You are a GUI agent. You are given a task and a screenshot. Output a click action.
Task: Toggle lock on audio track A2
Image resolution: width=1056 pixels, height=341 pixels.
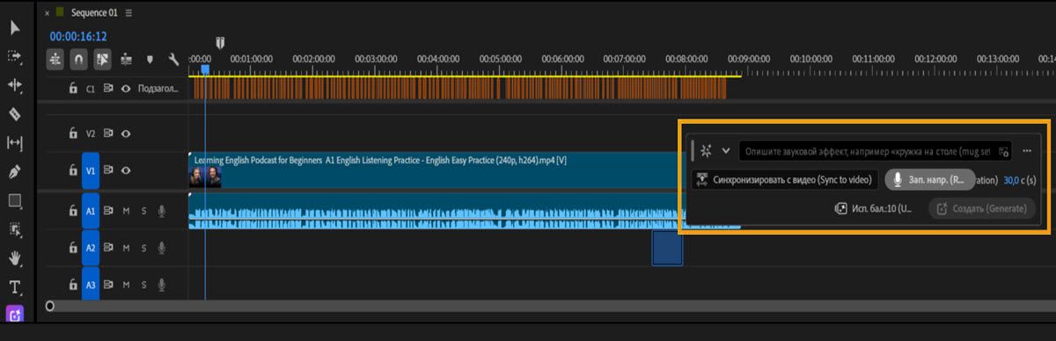(74, 249)
